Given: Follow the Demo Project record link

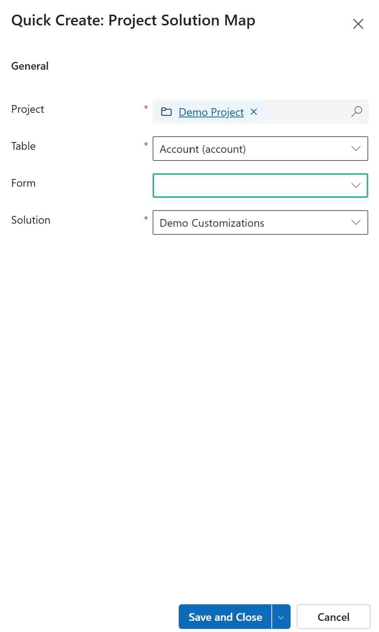Looking at the screenshot, I should coord(211,112).
